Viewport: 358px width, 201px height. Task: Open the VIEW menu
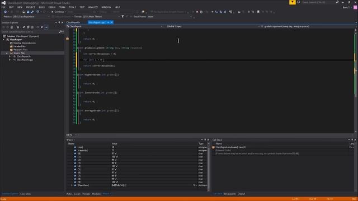(x=20, y=7)
